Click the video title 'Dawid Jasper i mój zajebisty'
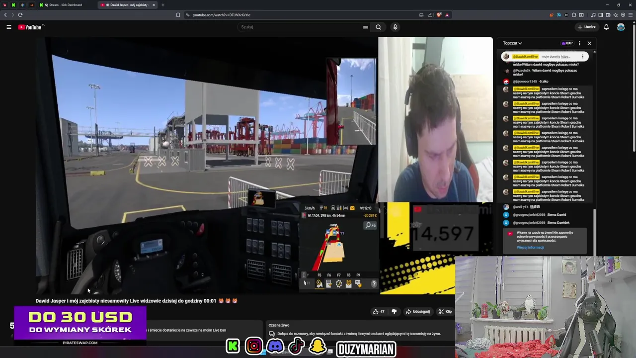The height and width of the screenshot is (358, 636). click(136, 301)
